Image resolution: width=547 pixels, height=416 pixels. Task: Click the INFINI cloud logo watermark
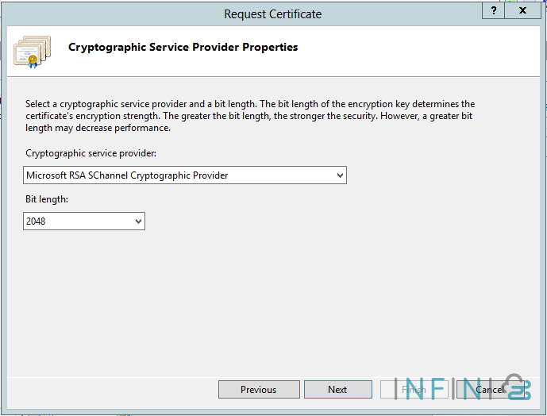point(514,387)
